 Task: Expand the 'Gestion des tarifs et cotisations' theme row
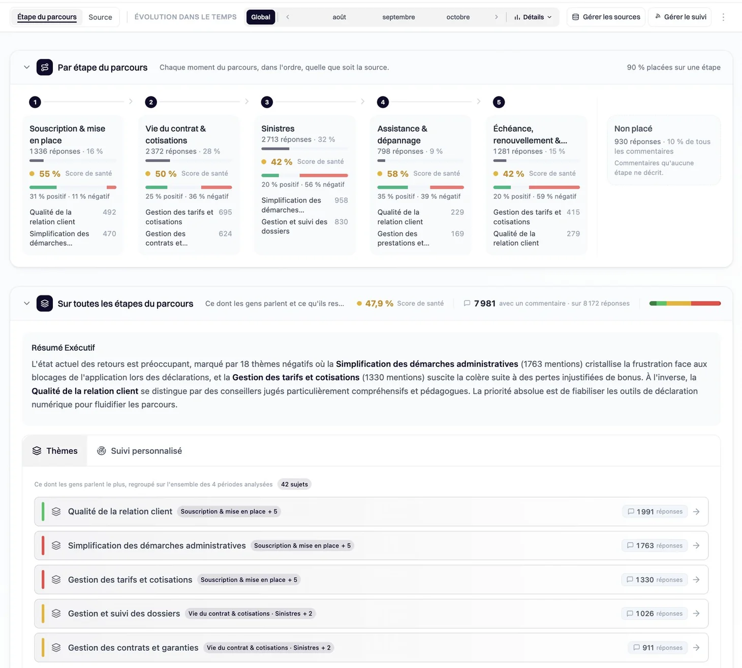(x=372, y=580)
